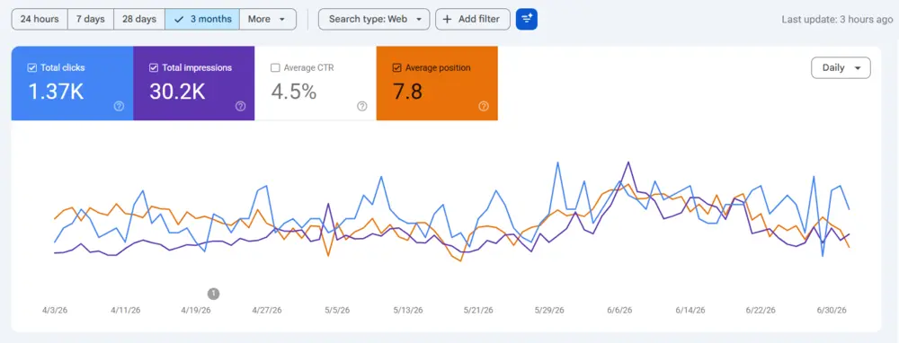899x343 pixels.
Task: Click the 4/3/26 axis date label
Action: coord(54,310)
